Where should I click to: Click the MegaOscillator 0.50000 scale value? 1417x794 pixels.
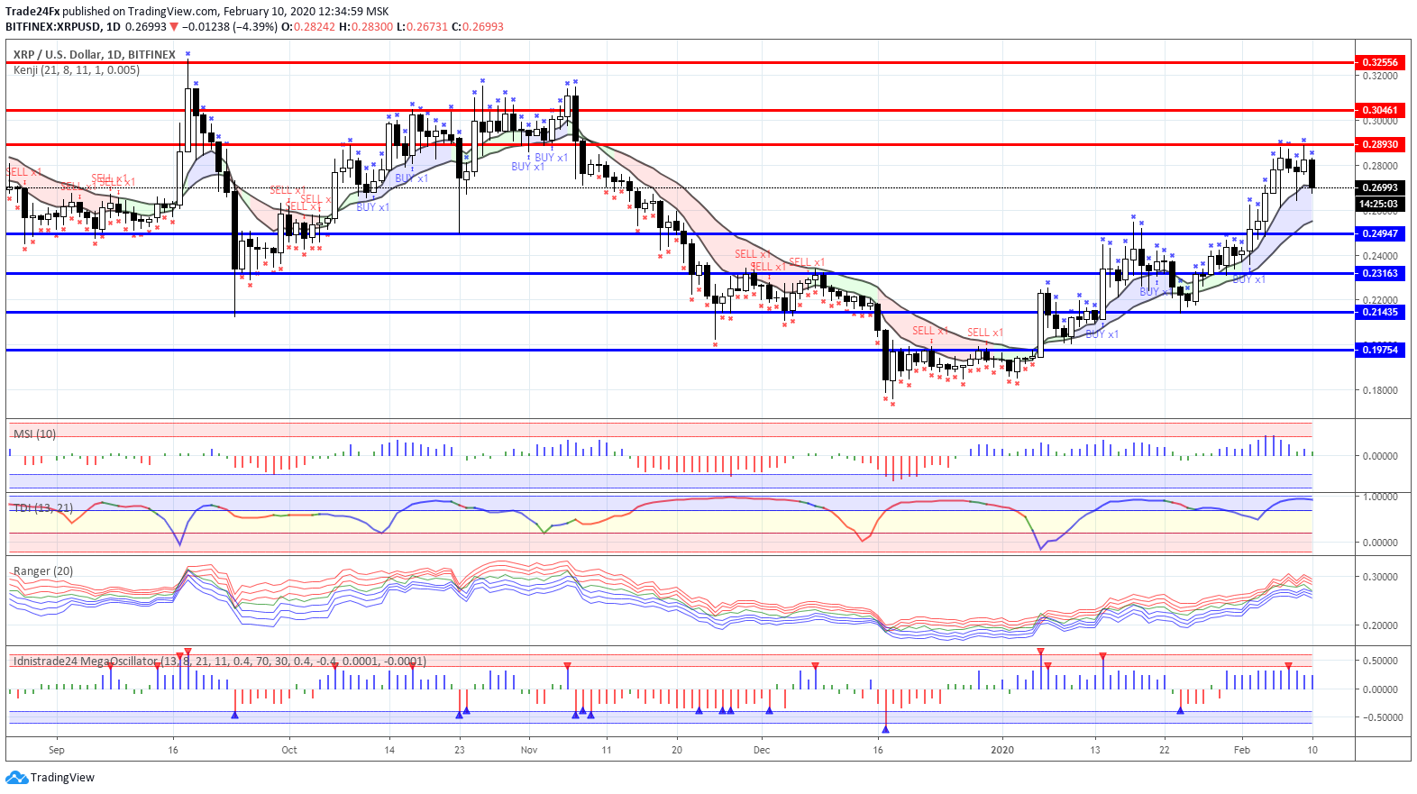[1380, 661]
